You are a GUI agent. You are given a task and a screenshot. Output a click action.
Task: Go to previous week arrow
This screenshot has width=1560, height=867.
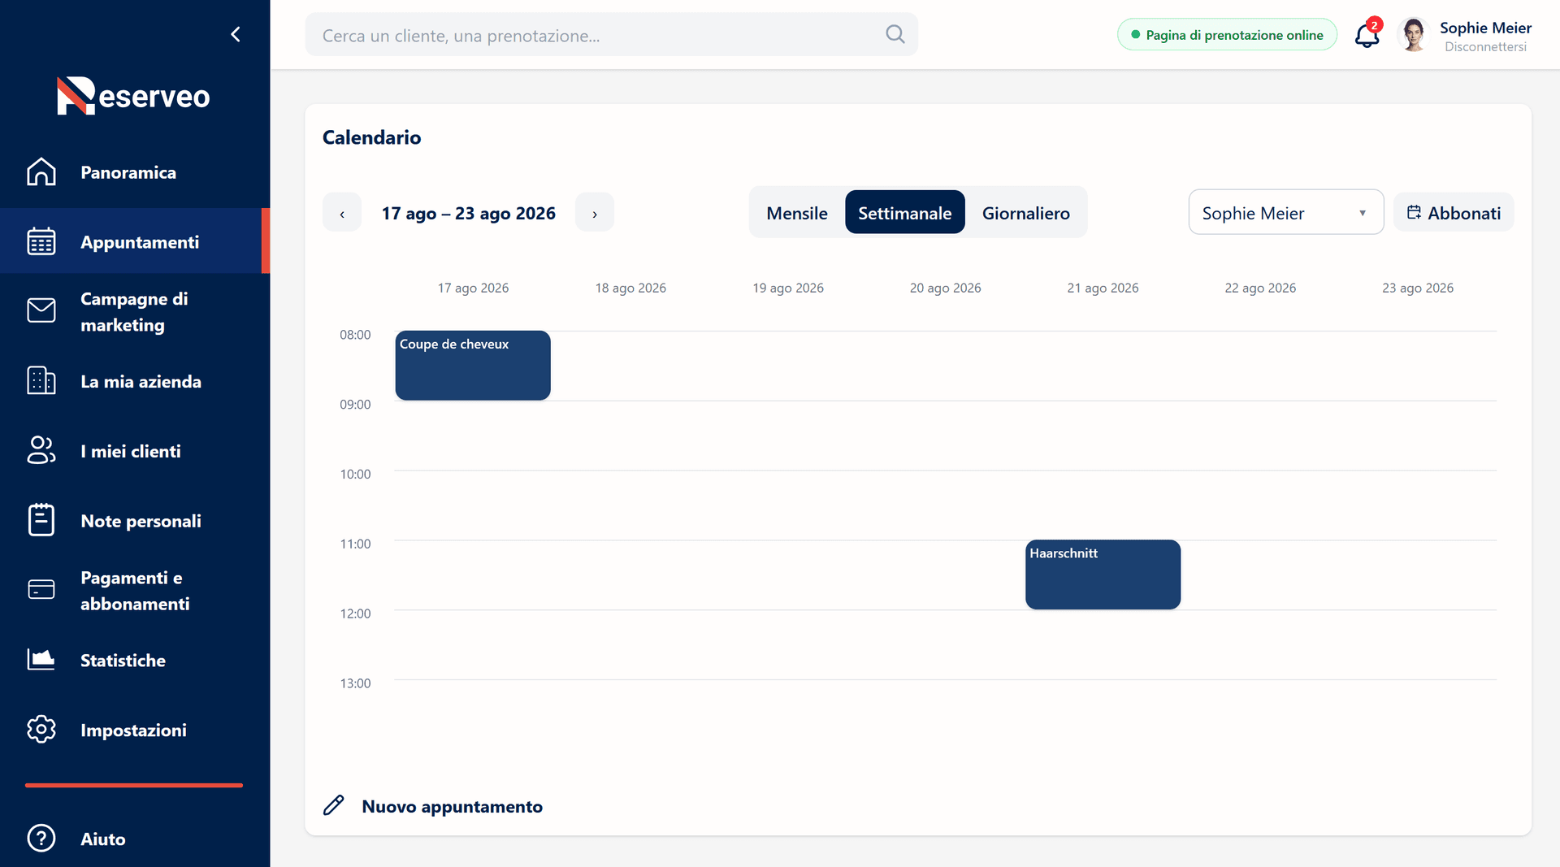click(342, 213)
